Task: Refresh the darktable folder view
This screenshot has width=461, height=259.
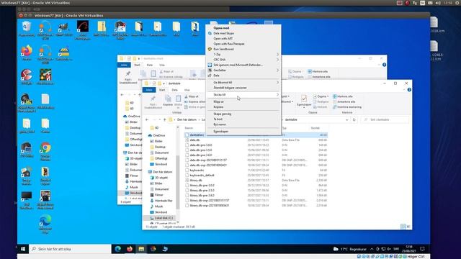Action: 354,120
